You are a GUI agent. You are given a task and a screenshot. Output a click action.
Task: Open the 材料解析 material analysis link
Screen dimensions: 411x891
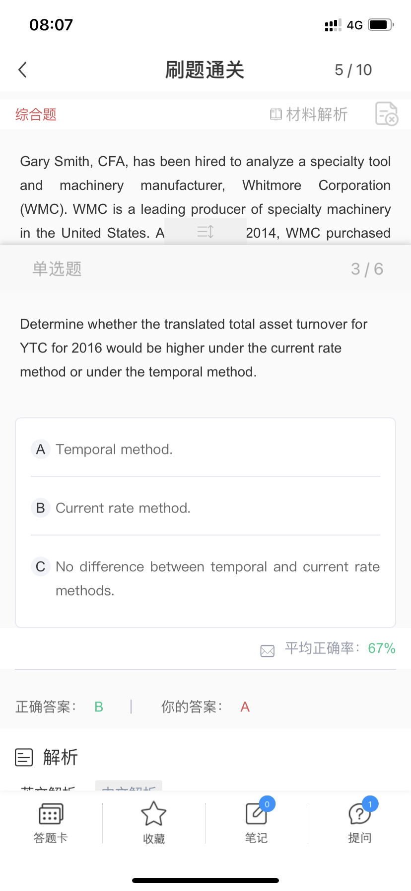pos(316,114)
